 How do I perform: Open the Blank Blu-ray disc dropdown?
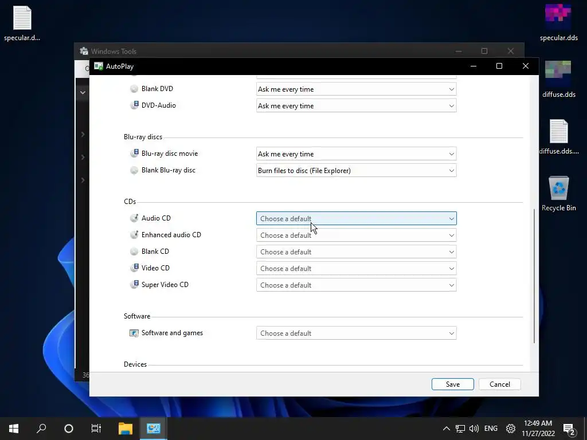(356, 171)
